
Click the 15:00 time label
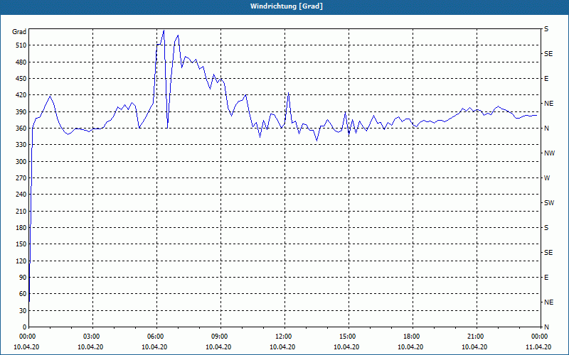[347, 337]
